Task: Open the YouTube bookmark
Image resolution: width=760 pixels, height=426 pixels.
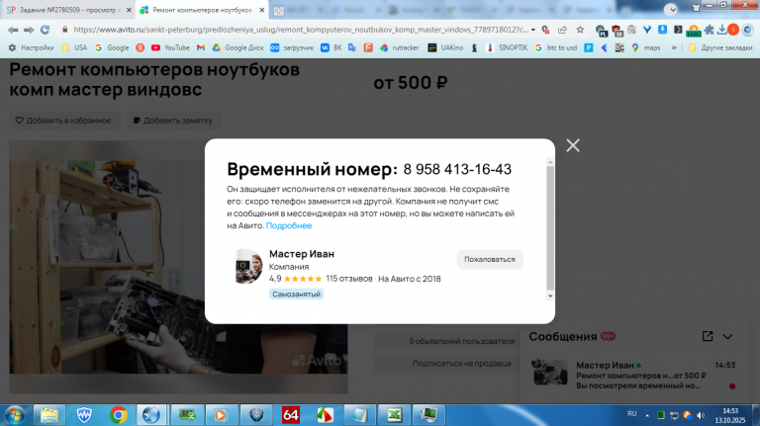Action: (x=170, y=47)
